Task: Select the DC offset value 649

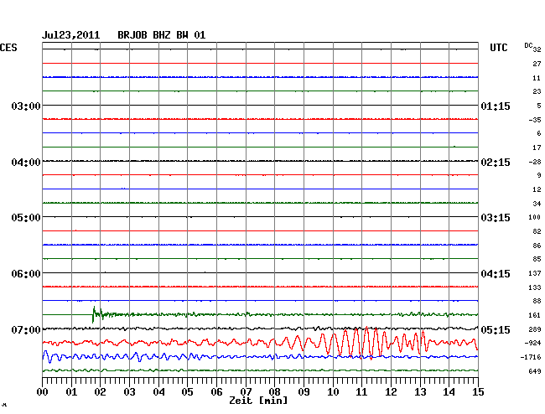Action: tap(535, 371)
